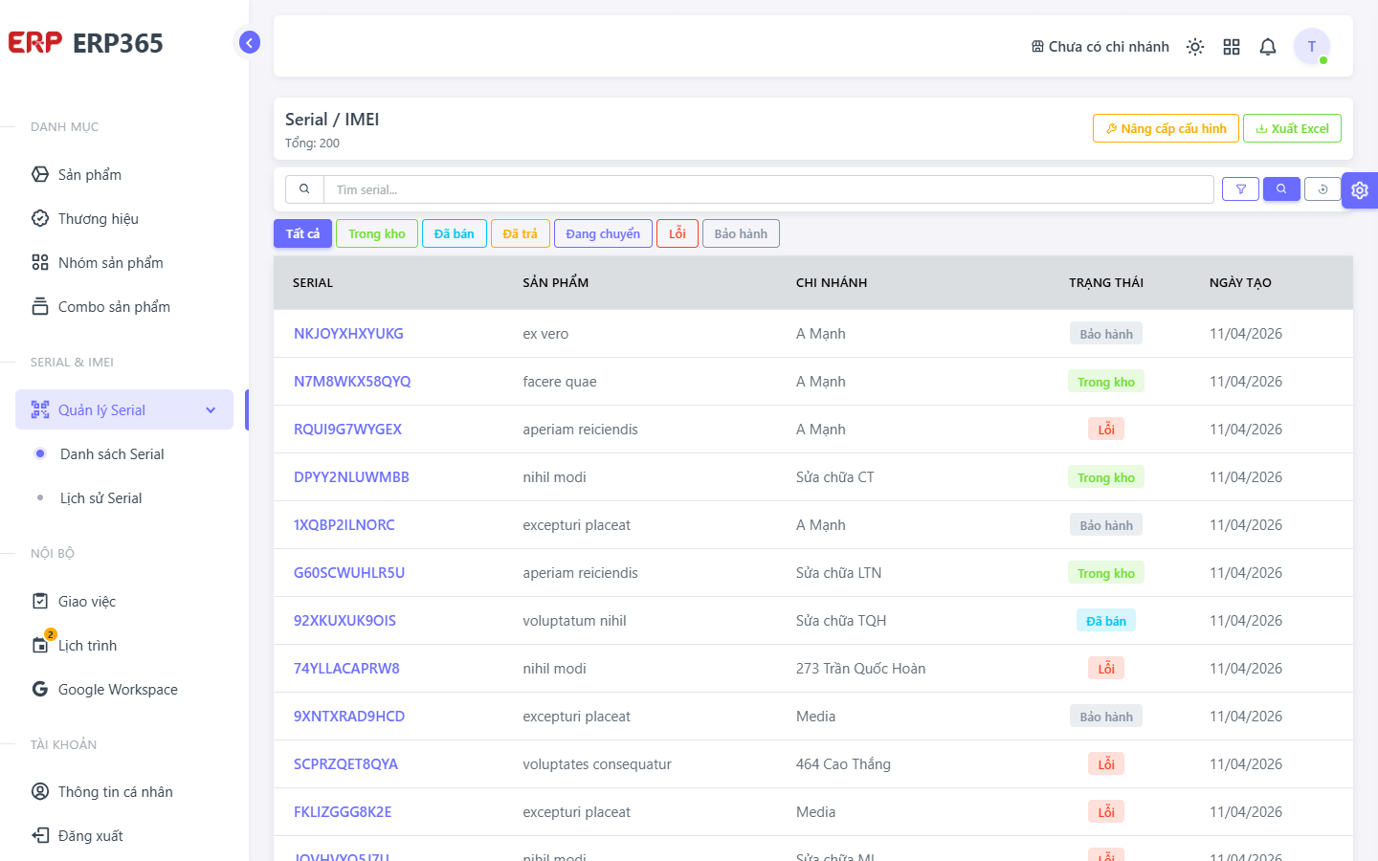Open the apps grid icon
The width and height of the screenshot is (1378, 861).
1232,47
